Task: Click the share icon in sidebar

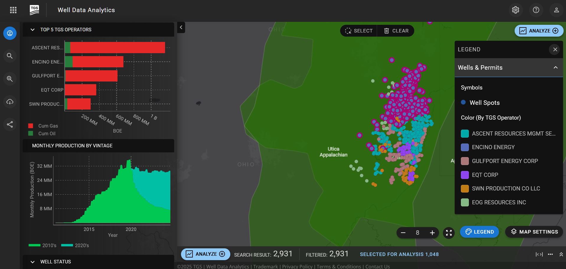Action: pyautogui.click(x=10, y=124)
